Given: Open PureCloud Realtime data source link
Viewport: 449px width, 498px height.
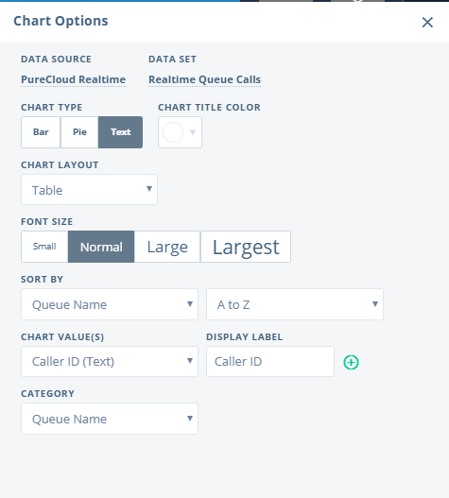Looking at the screenshot, I should (x=74, y=79).
